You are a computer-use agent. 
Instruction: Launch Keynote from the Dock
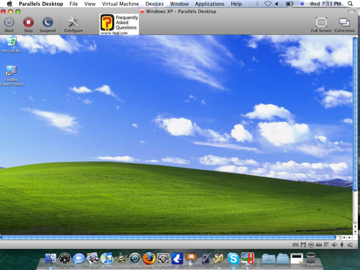click(191, 259)
